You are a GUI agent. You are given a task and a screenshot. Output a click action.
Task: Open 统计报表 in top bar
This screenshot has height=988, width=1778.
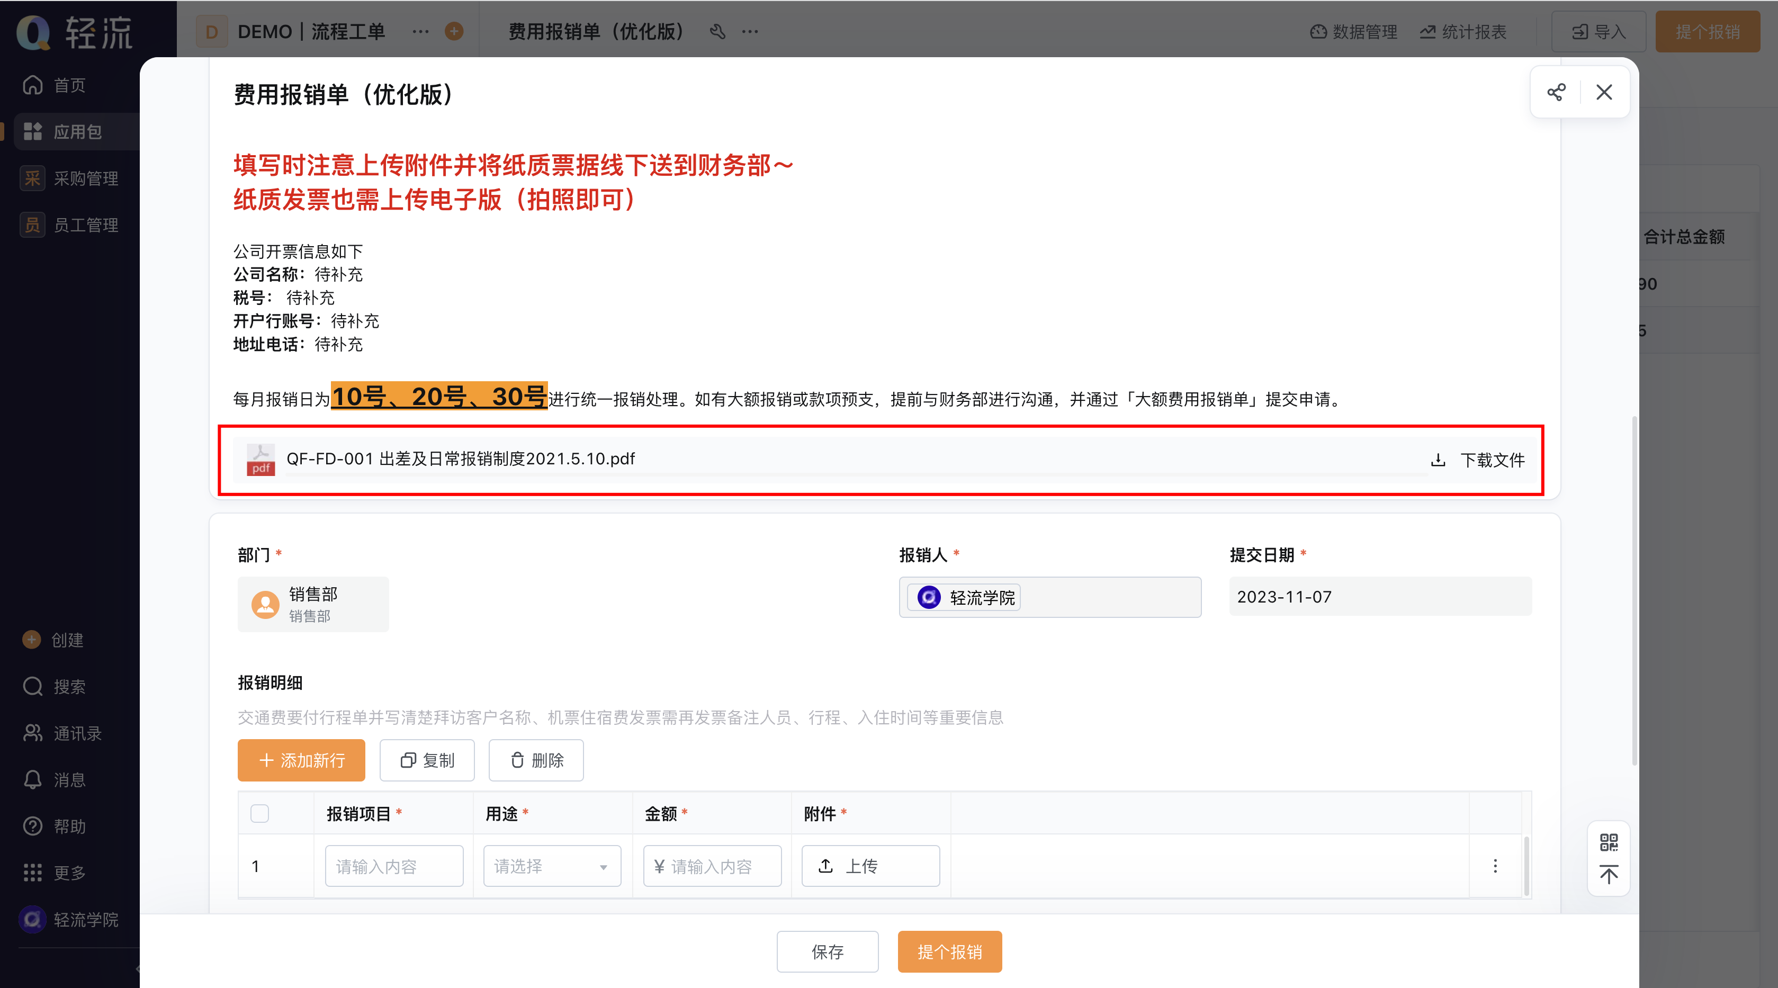[1463, 32]
